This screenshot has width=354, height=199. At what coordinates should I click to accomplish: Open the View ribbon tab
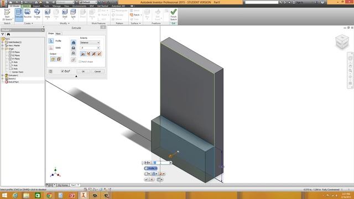point(66,6)
